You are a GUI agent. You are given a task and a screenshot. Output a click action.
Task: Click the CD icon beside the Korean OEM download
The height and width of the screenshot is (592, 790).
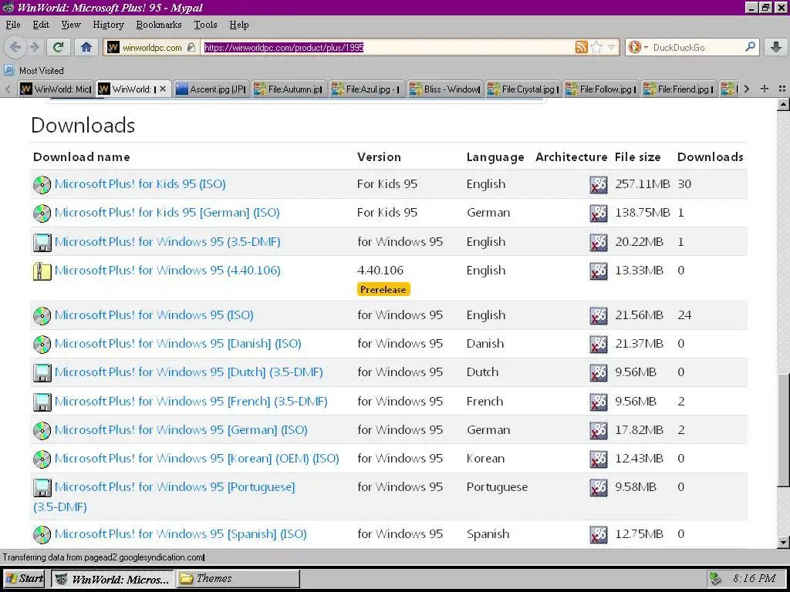[x=42, y=459]
